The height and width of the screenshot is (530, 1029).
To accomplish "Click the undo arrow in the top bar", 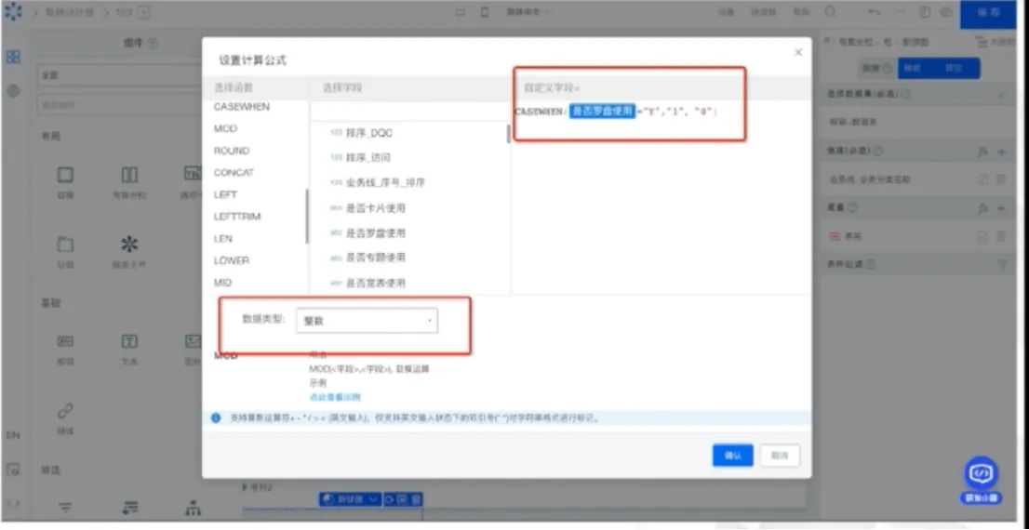I will (875, 12).
